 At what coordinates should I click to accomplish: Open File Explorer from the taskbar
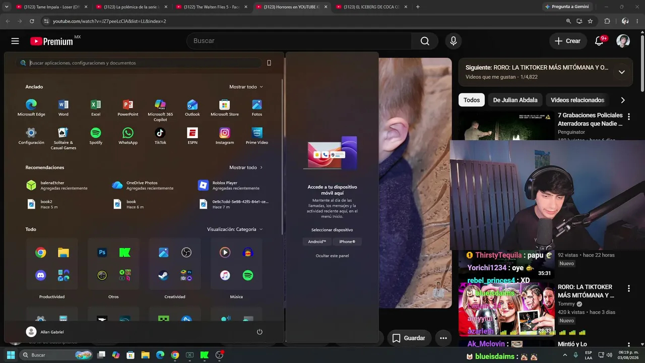tap(145, 355)
